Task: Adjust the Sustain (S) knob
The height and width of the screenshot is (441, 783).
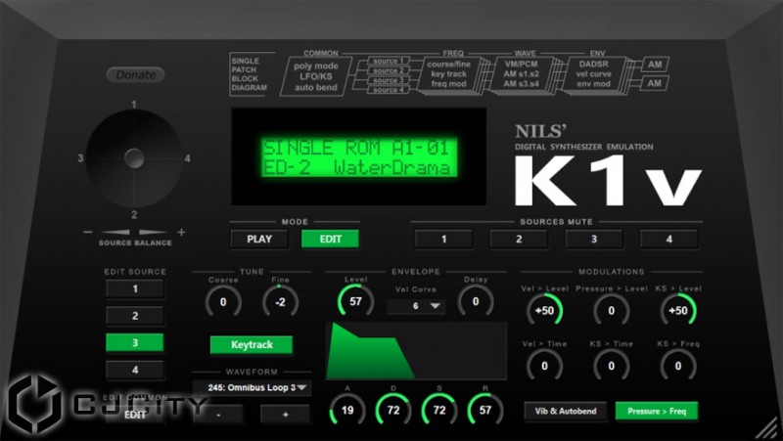Action: click(439, 410)
